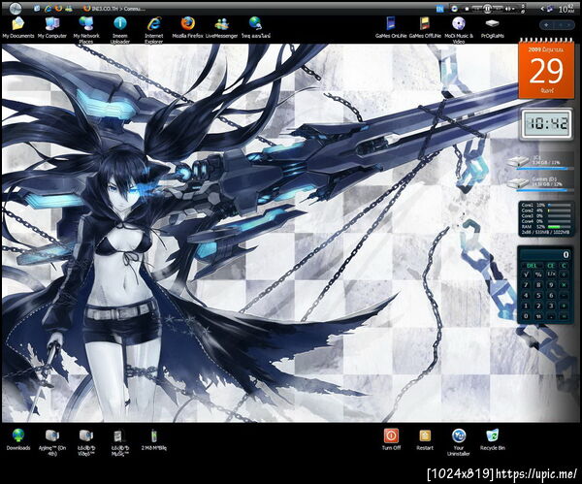
Task: Click the 7 key on the calculator
Action: pos(526,285)
